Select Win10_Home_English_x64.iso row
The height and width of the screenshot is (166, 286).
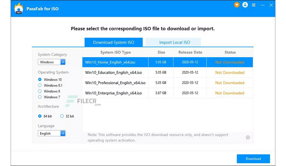click(x=167, y=62)
